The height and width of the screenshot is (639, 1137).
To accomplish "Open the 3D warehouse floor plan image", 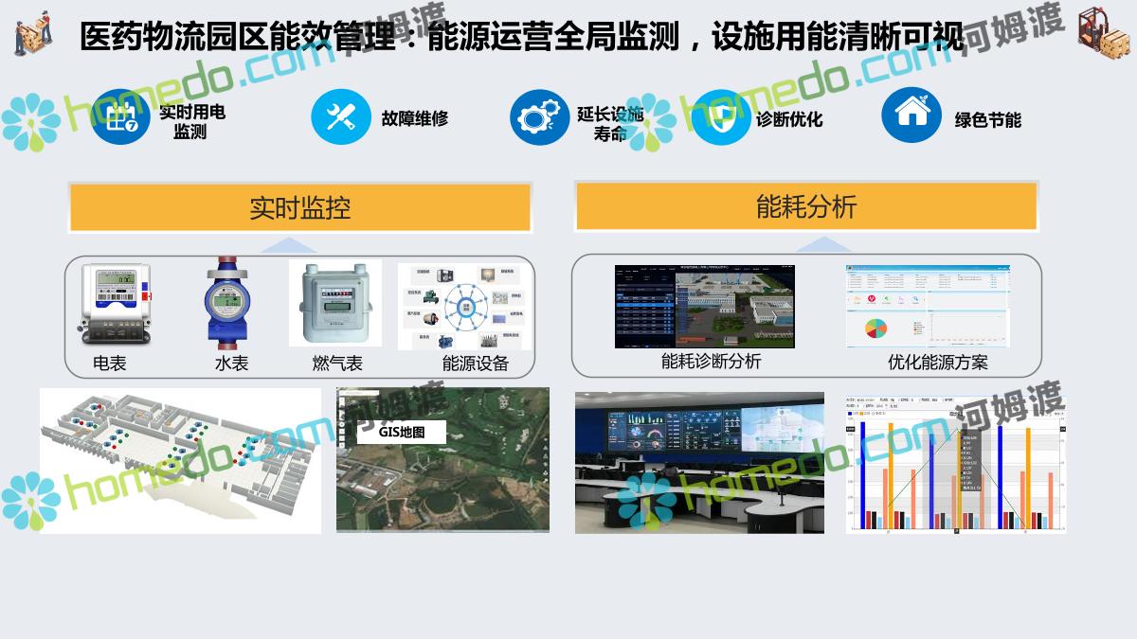I will coord(180,460).
